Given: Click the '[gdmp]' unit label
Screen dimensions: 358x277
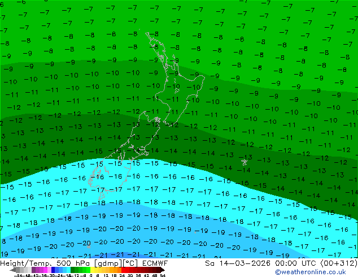Looking at the screenshot, I should 108,263.
